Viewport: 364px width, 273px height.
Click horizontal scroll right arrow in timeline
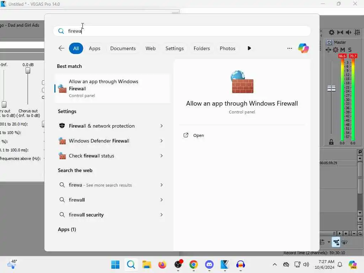tap(339, 233)
